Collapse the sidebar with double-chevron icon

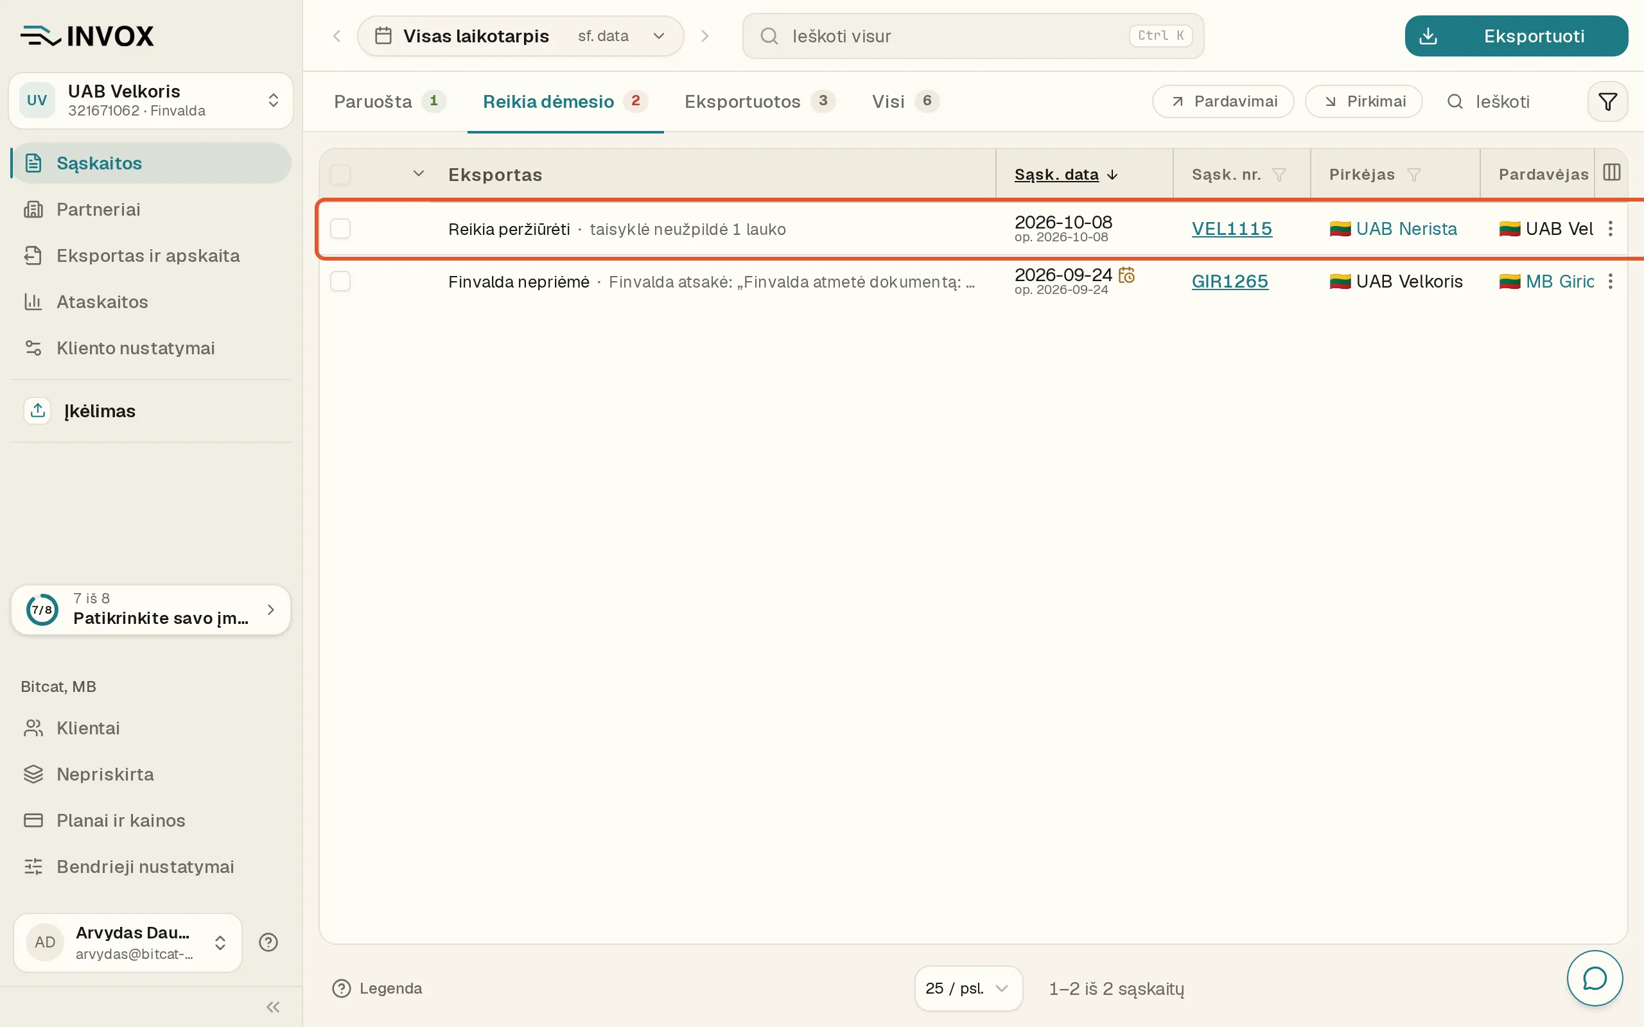coord(273,1006)
